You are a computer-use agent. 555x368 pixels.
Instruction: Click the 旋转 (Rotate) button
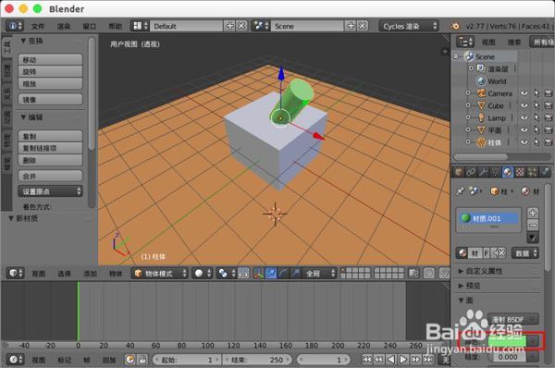point(50,71)
